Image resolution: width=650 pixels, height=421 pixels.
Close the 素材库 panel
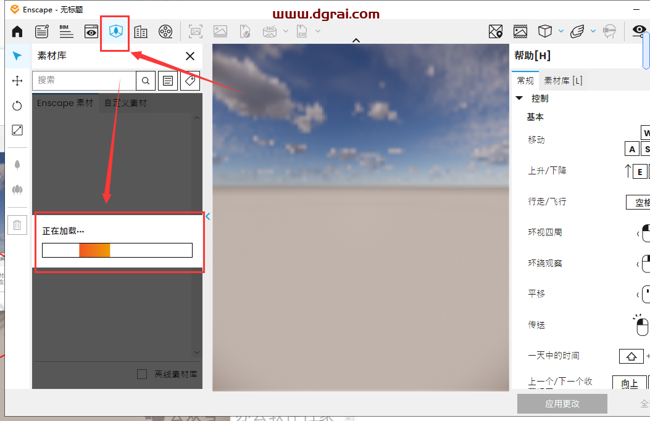190,56
